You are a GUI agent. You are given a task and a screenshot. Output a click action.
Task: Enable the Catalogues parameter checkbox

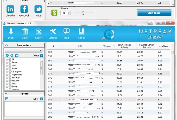pos(10,71)
